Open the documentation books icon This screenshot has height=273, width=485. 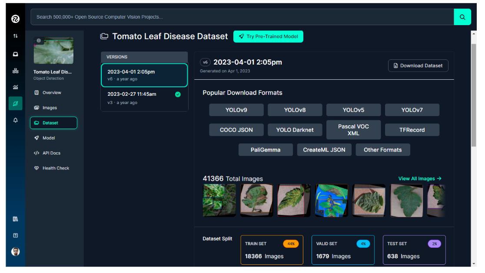15,219
